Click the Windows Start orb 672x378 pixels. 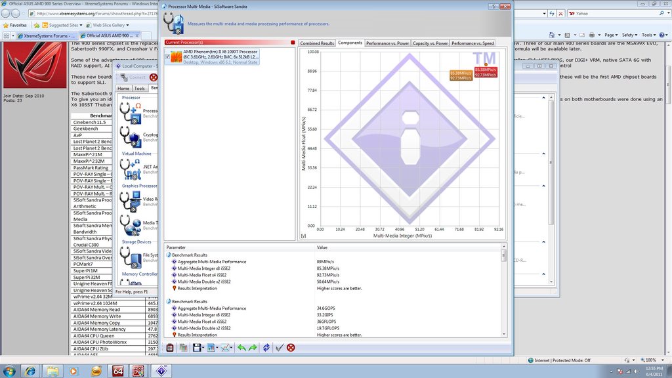coord(9,371)
